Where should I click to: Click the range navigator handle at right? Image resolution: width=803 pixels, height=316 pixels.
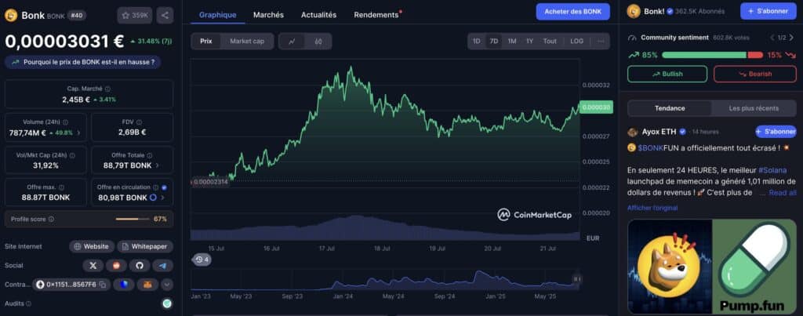[576, 279]
